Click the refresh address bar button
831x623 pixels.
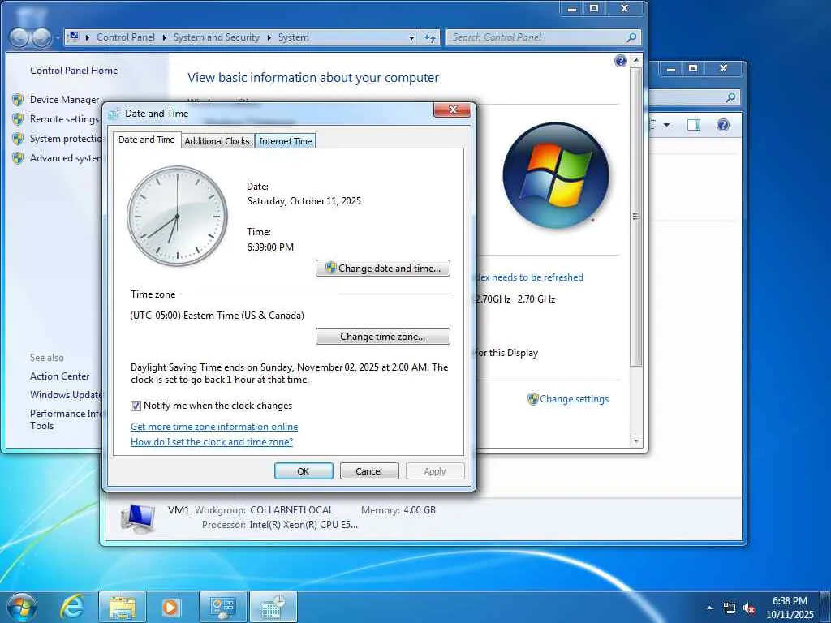point(430,37)
